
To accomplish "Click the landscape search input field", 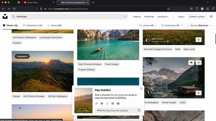I will coord(69,16).
